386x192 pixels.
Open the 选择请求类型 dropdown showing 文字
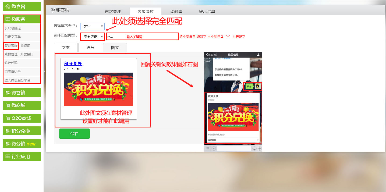93,26
